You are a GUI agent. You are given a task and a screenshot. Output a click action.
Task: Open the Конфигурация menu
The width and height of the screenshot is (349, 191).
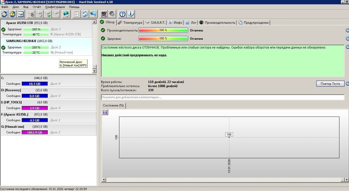pyautogui.click(x=55, y=7)
